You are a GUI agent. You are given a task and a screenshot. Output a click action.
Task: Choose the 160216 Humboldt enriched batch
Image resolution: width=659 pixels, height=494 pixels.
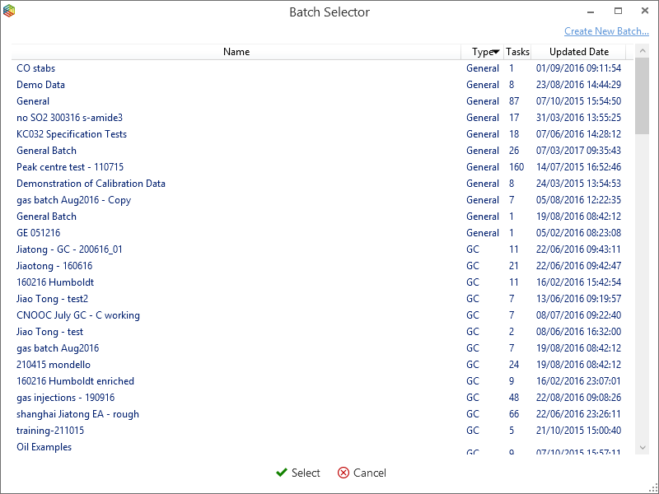click(x=75, y=381)
